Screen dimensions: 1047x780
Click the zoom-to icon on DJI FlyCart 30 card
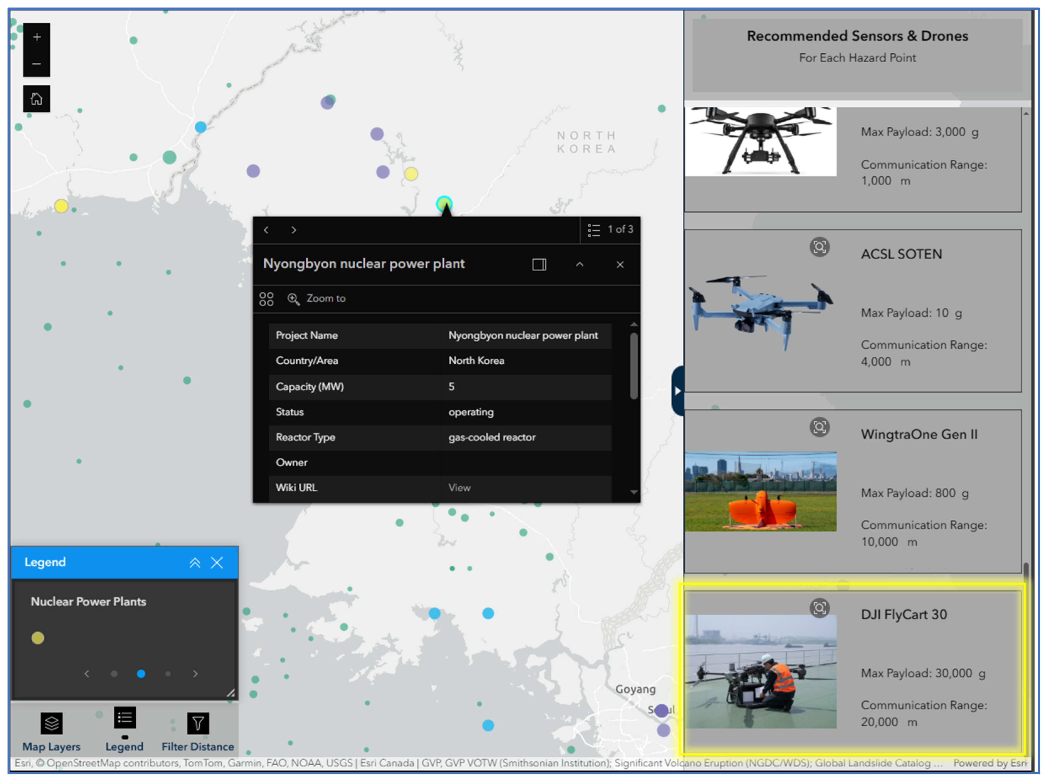pyautogui.click(x=819, y=608)
